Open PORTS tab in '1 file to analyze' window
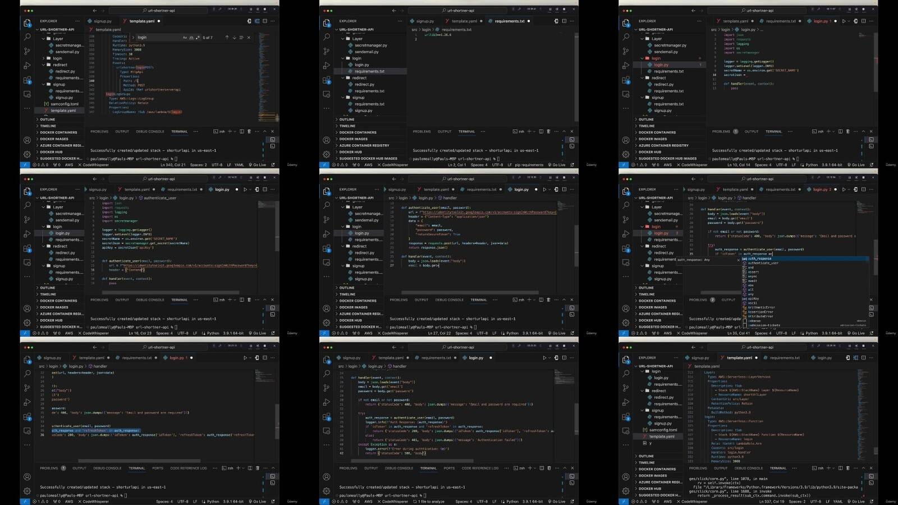This screenshot has width=898, height=505. point(449,468)
